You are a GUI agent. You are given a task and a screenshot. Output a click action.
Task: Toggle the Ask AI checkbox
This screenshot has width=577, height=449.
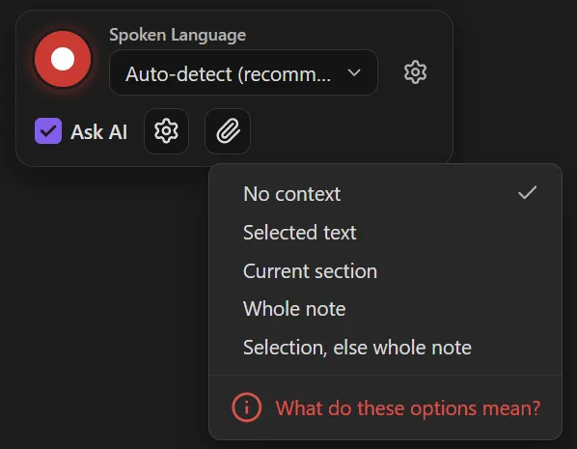coord(48,130)
